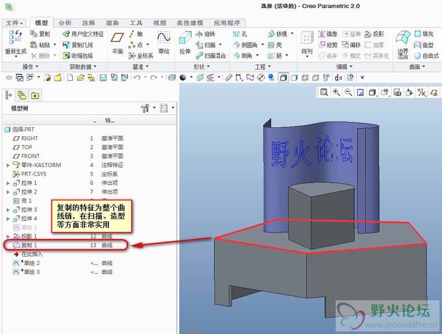Select the Draft (拔模) tool
Screen dimensions: 442x334
click(x=278, y=34)
